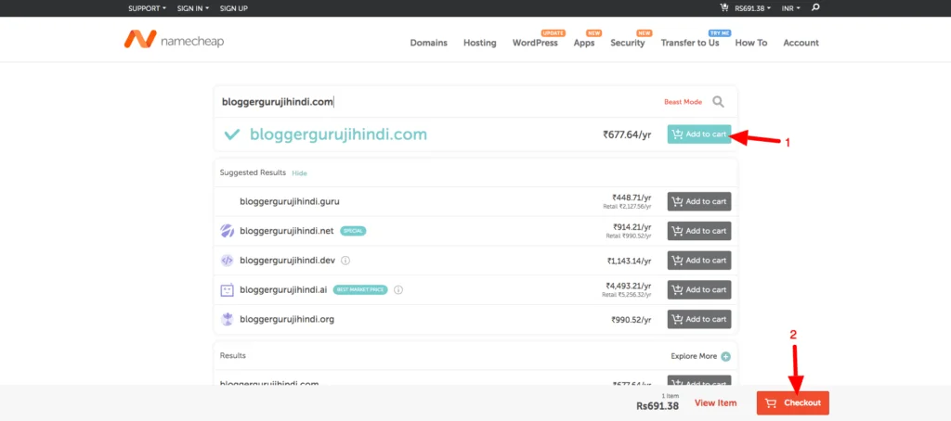The height and width of the screenshot is (421, 951).
Task: Add bloggergurujihindi.guru to cart
Action: click(x=699, y=201)
